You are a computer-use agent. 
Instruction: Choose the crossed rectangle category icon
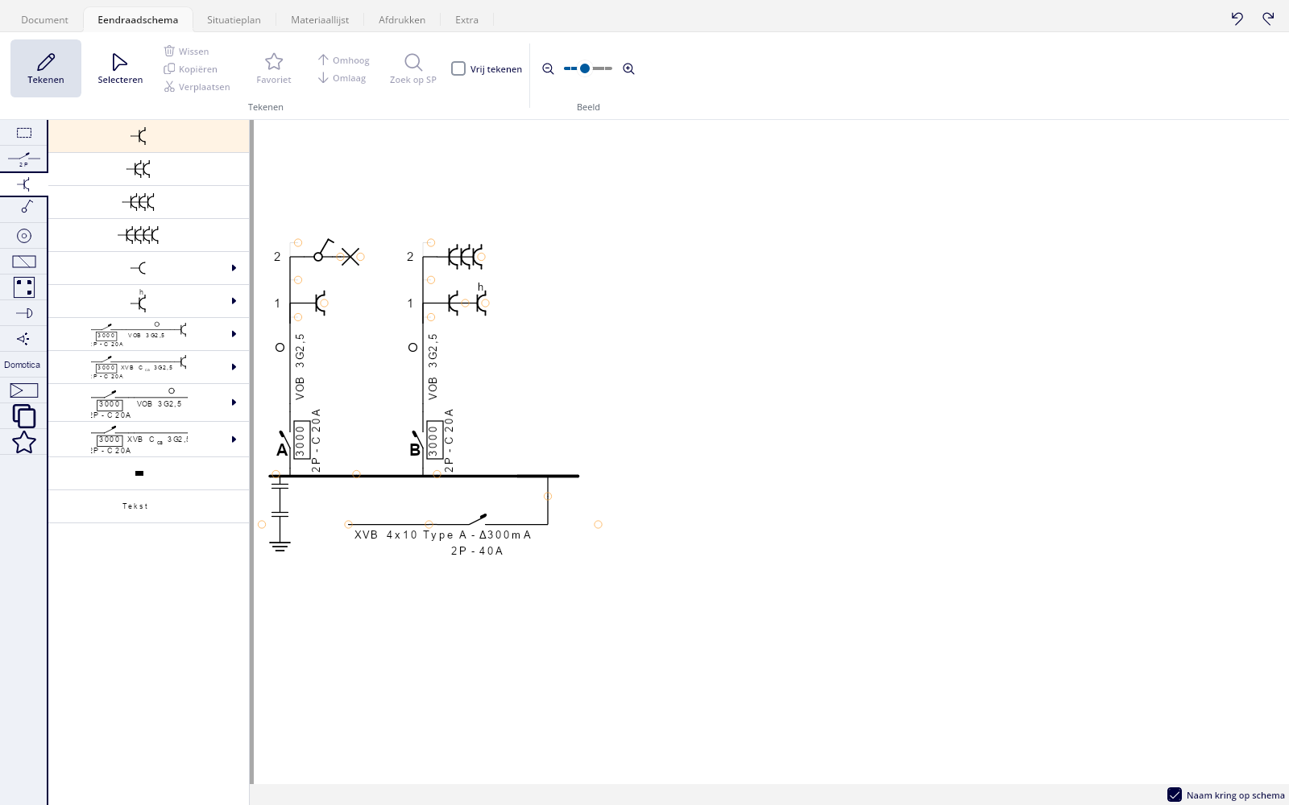tap(24, 262)
